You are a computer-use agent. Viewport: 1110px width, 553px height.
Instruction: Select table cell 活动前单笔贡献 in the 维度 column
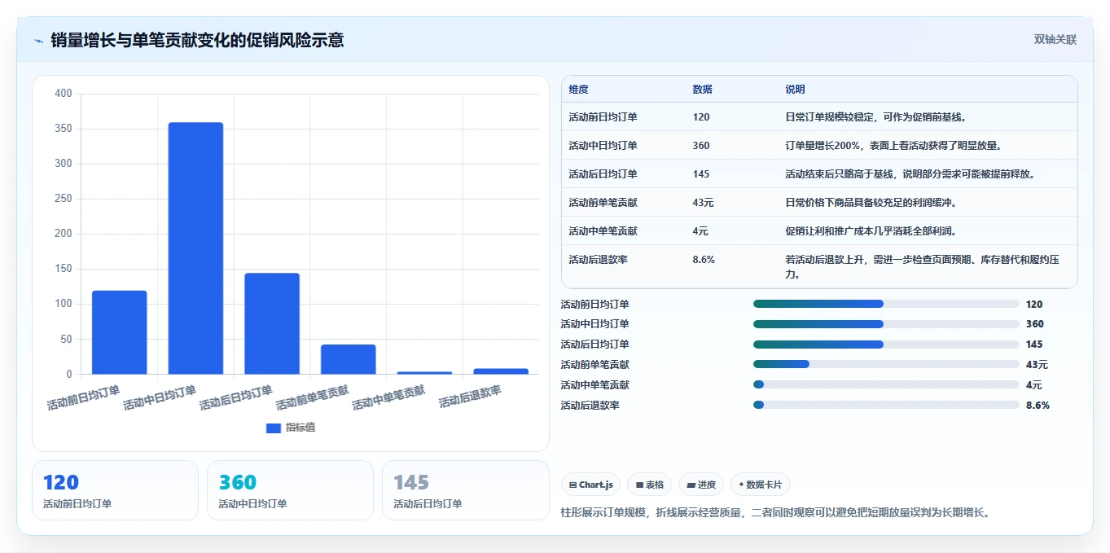[603, 203]
